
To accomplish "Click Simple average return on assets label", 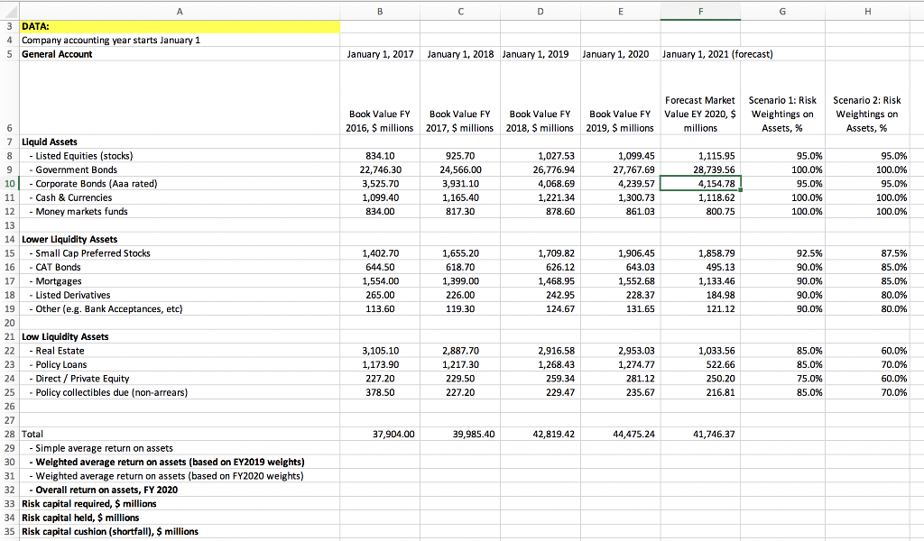I will tap(101, 448).
